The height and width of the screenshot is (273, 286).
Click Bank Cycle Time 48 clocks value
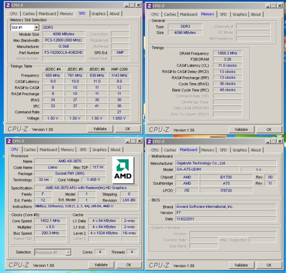pos(228,90)
